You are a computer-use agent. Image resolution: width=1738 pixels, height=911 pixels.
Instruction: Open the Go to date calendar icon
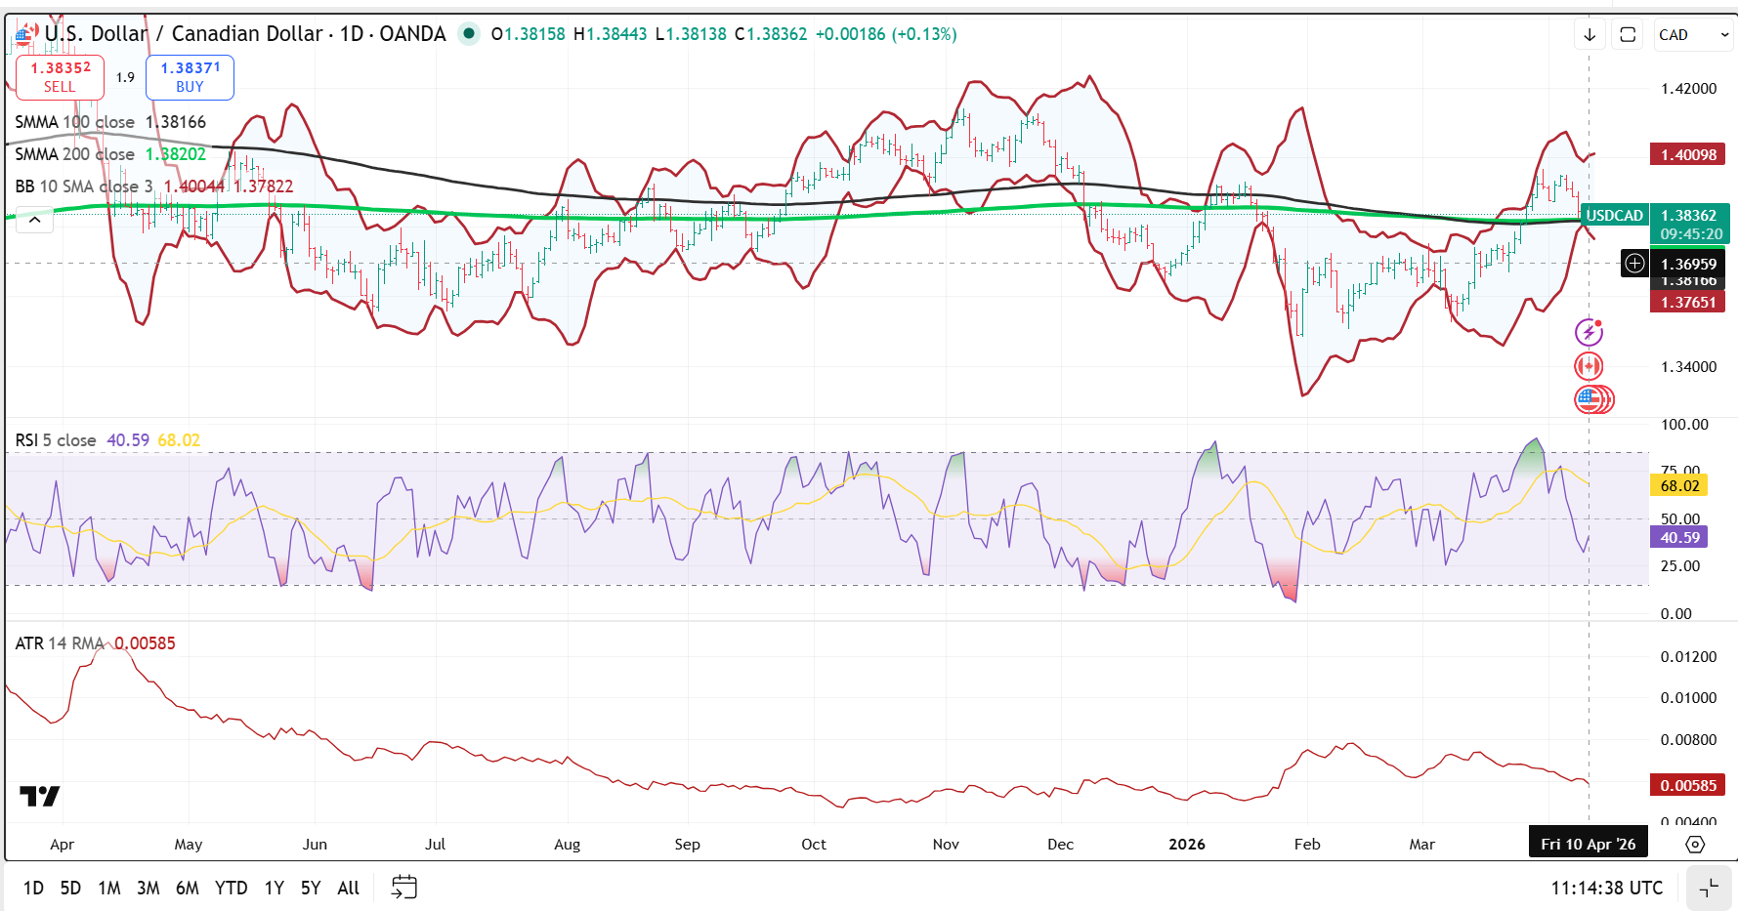pyautogui.click(x=403, y=887)
